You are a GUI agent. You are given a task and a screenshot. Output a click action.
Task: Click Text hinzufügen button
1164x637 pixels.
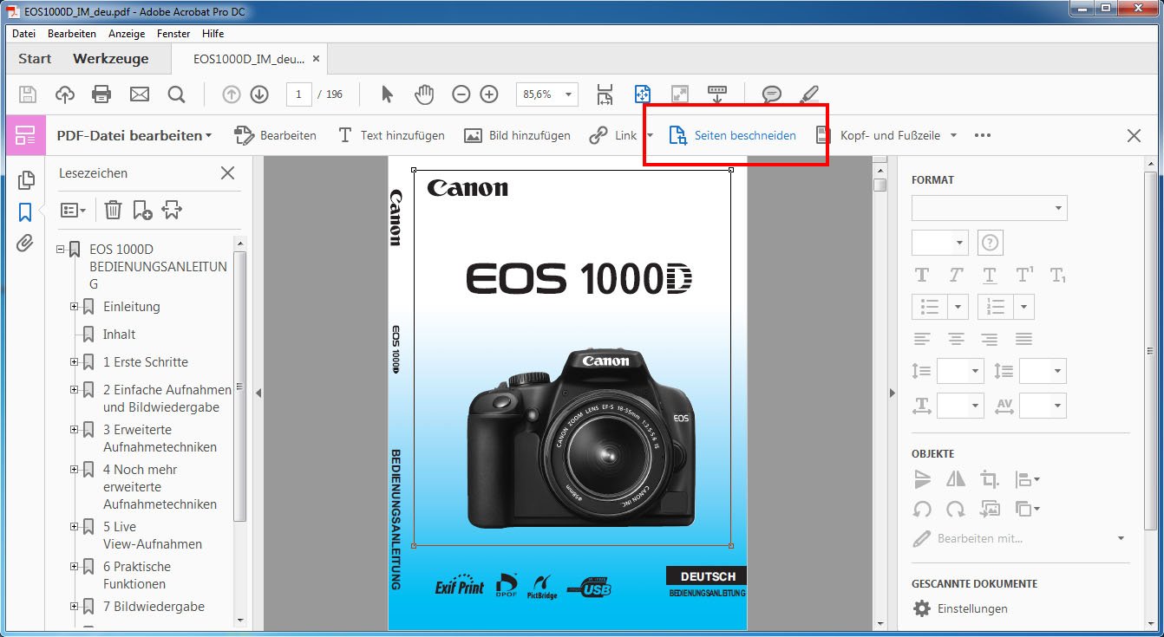click(391, 135)
